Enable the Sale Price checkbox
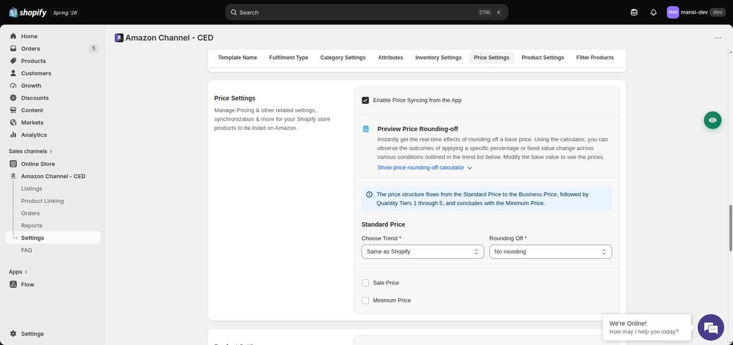This screenshot has height=345, width=733. point(365,283)
